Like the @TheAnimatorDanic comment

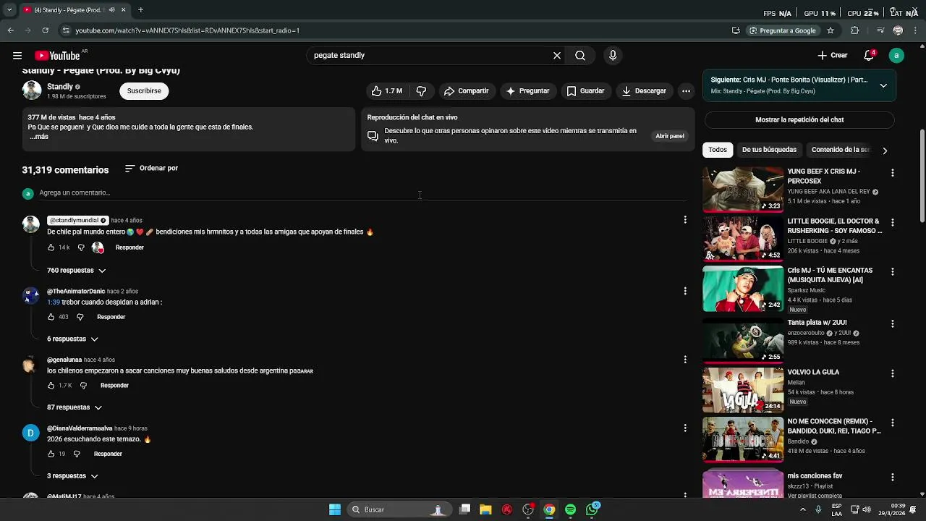(x=51, y=317)
